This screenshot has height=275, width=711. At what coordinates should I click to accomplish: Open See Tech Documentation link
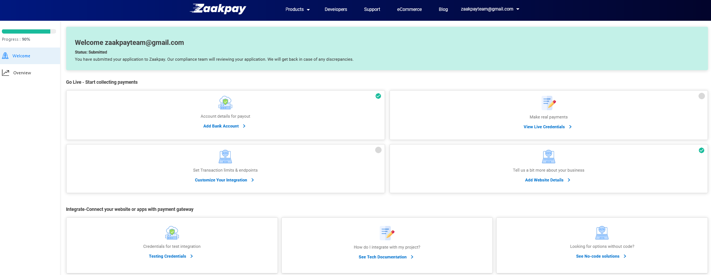pyautogui.click(x=383, y=257)
